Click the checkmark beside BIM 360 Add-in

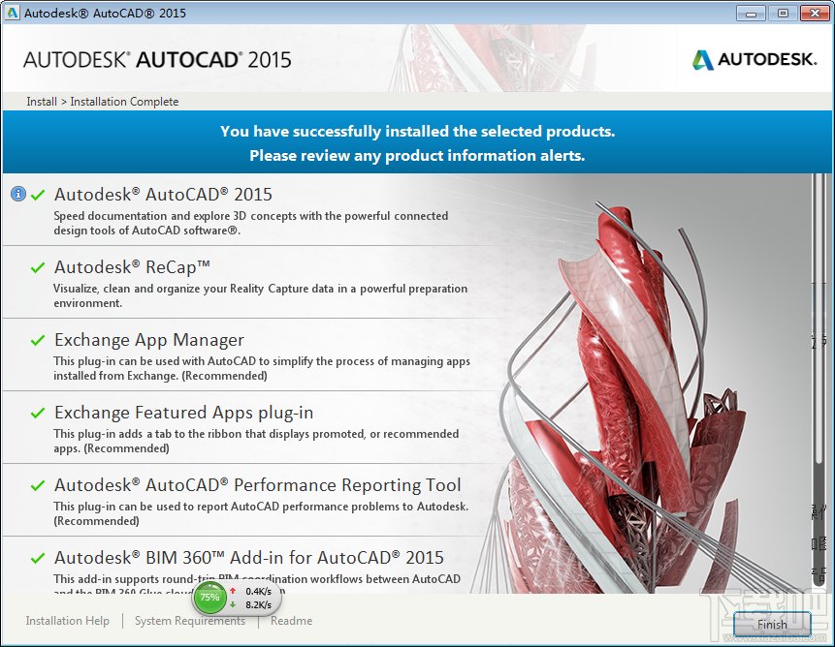click(x=36, y=557)
